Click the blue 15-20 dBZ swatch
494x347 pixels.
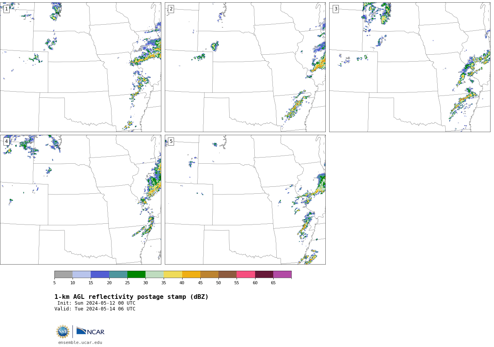[x=100, y=274]
